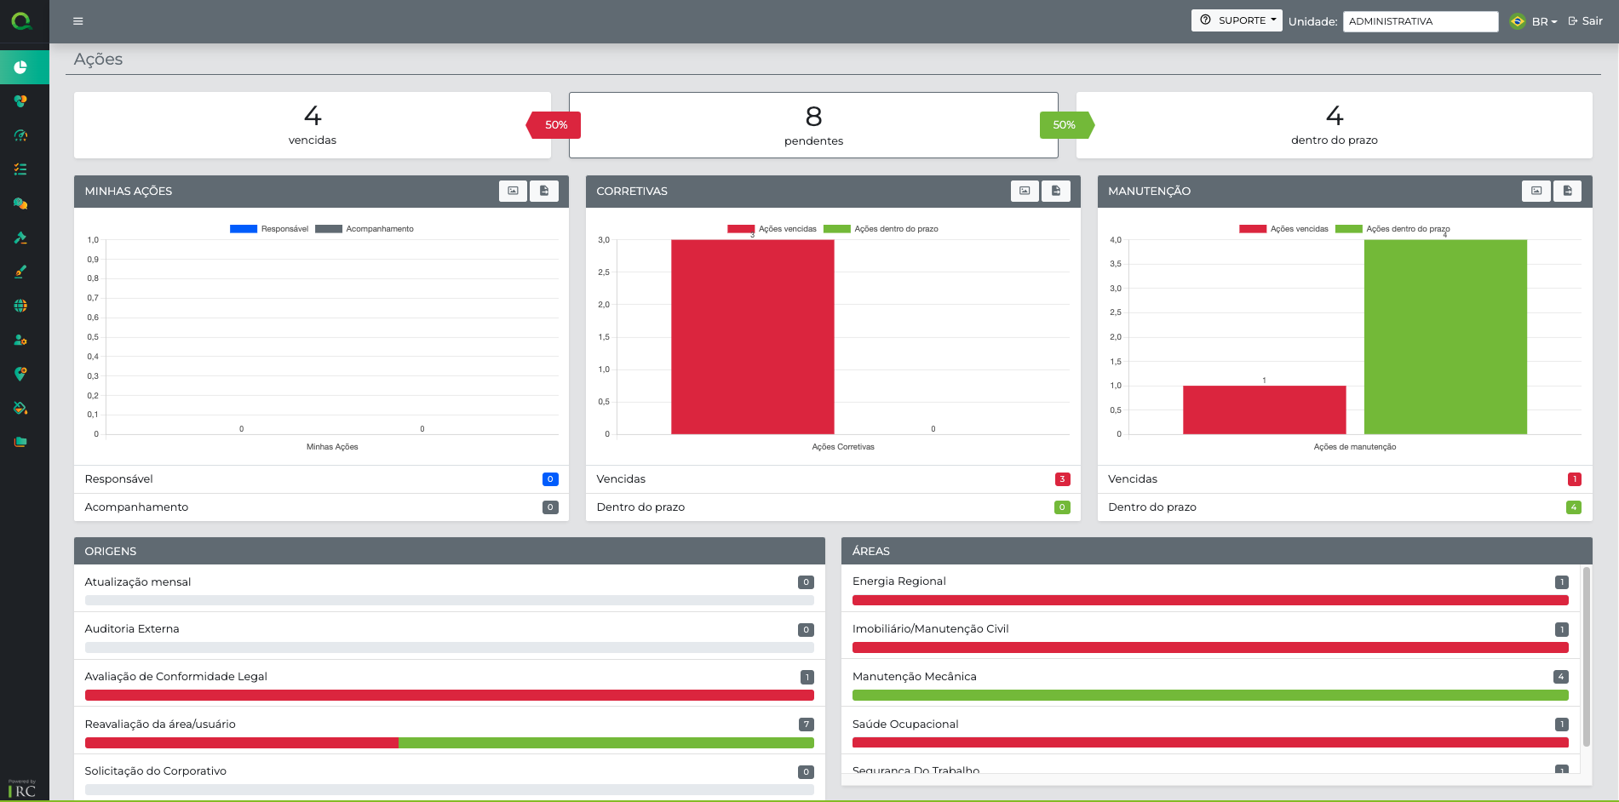
Task: Open the globe sidebar icon
Action: tap(20, 306)
